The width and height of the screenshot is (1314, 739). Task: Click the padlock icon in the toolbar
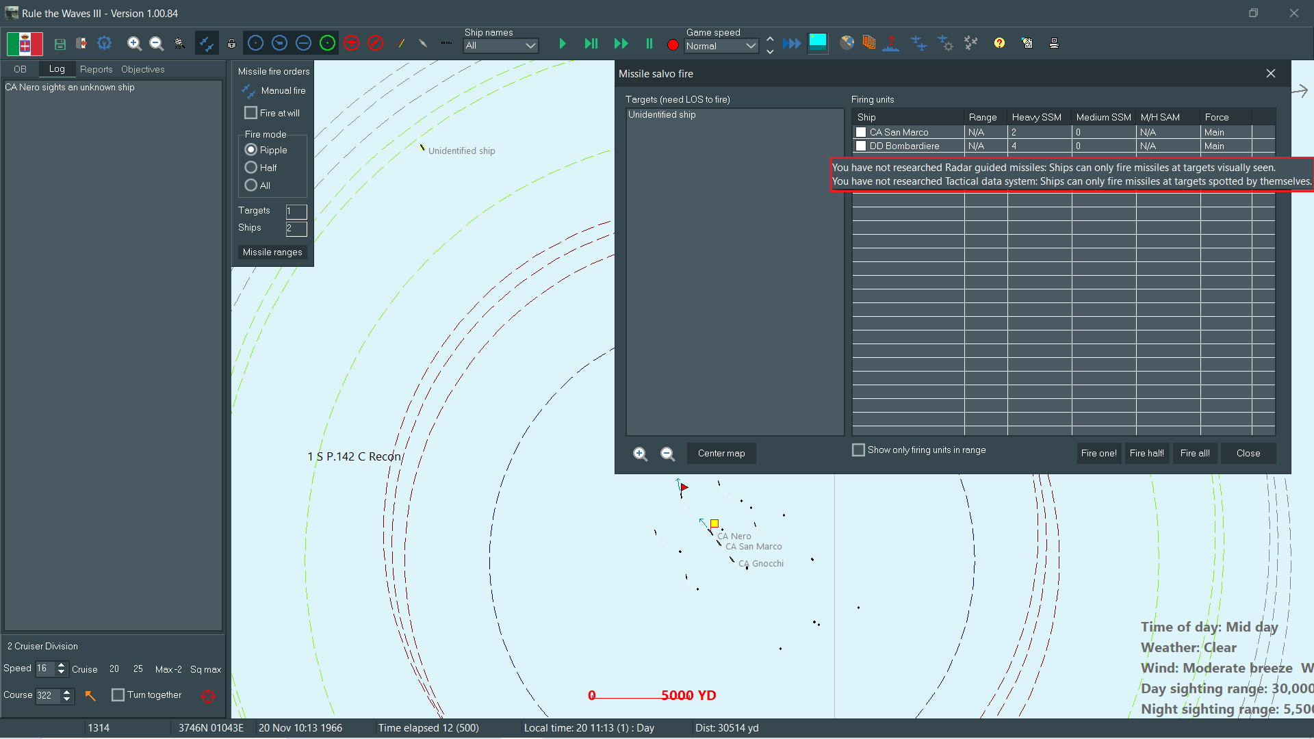[232, 44]
